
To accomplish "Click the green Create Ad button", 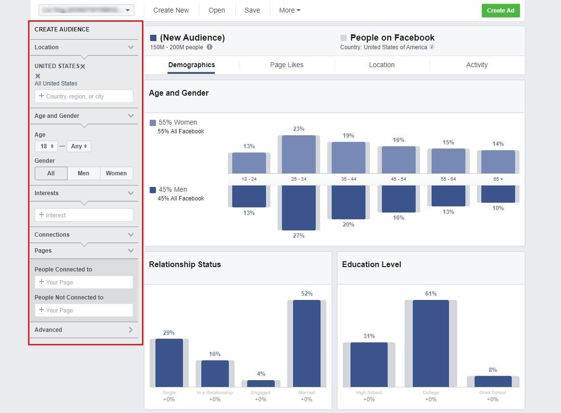I will (x=500, y=10).
